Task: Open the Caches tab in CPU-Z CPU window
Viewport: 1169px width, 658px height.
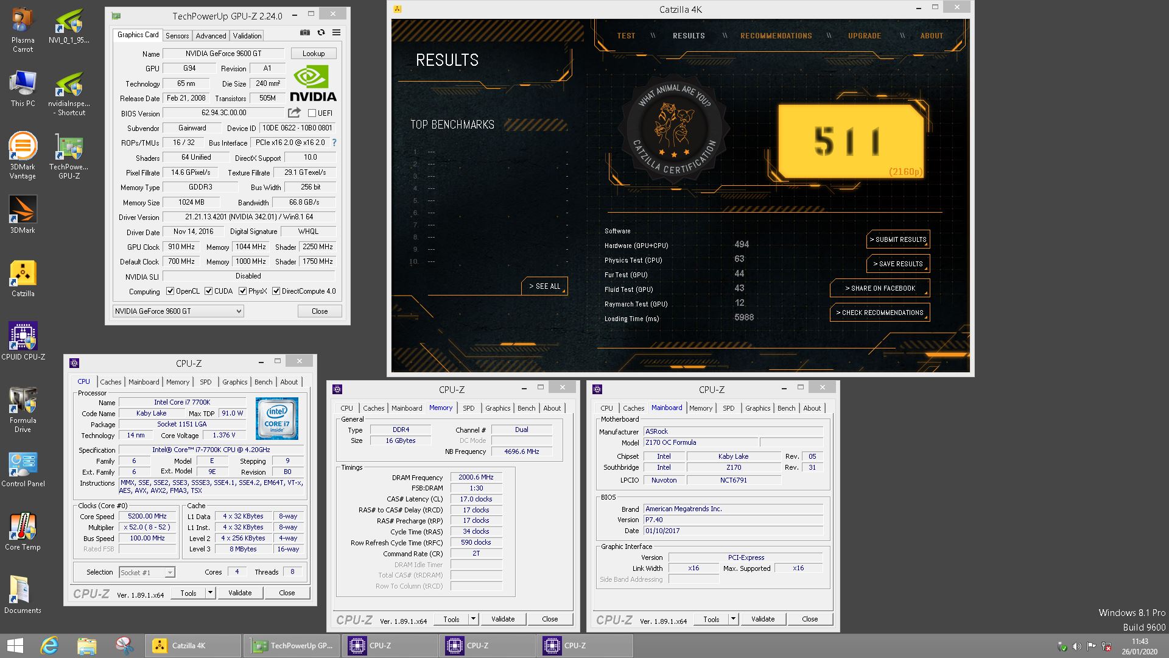Action: click(x=111, y=382)
